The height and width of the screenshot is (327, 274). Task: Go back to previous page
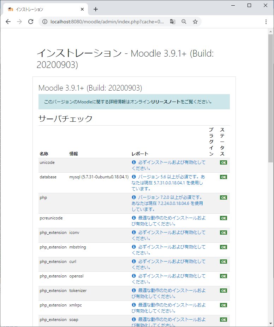coord(8,22)
